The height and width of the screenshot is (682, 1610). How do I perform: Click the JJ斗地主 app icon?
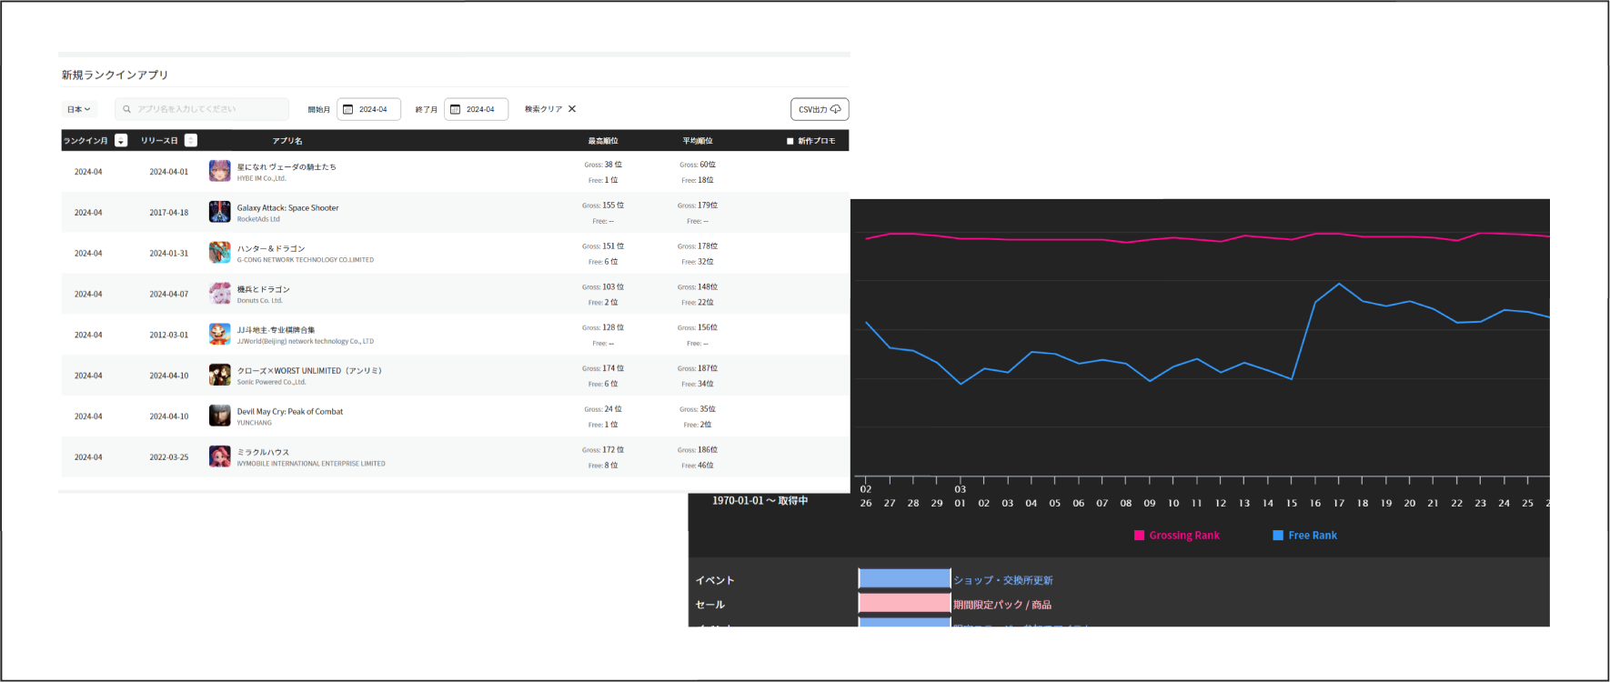click(219, 334)
